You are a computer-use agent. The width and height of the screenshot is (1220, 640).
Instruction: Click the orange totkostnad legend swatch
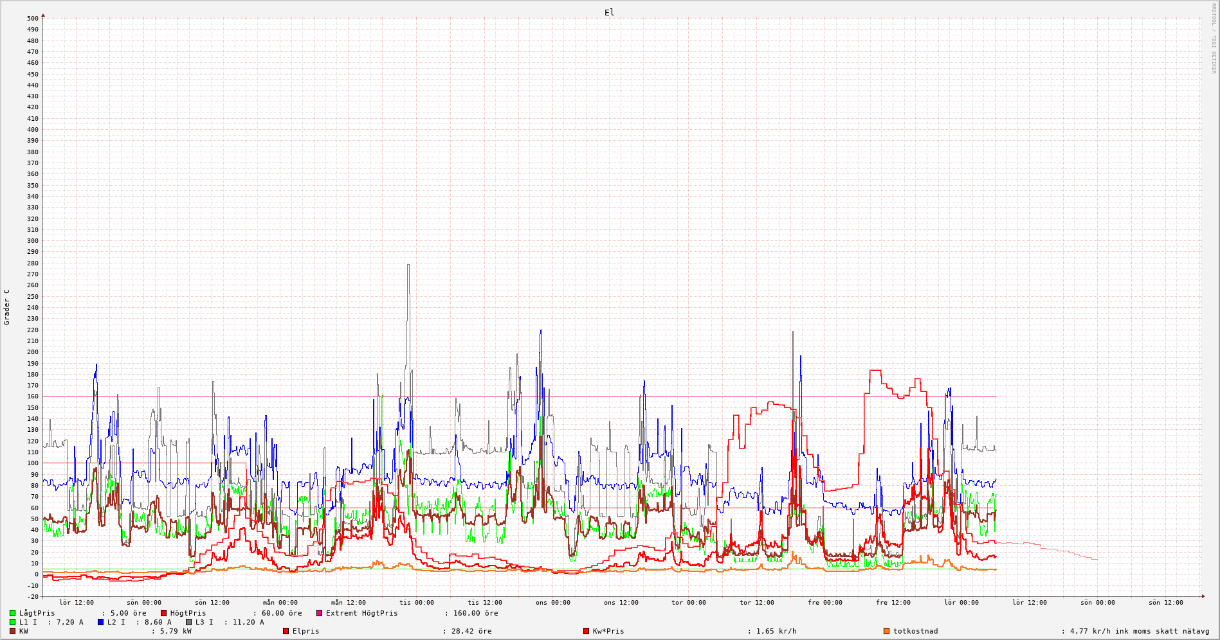click(x=887, y=631)
